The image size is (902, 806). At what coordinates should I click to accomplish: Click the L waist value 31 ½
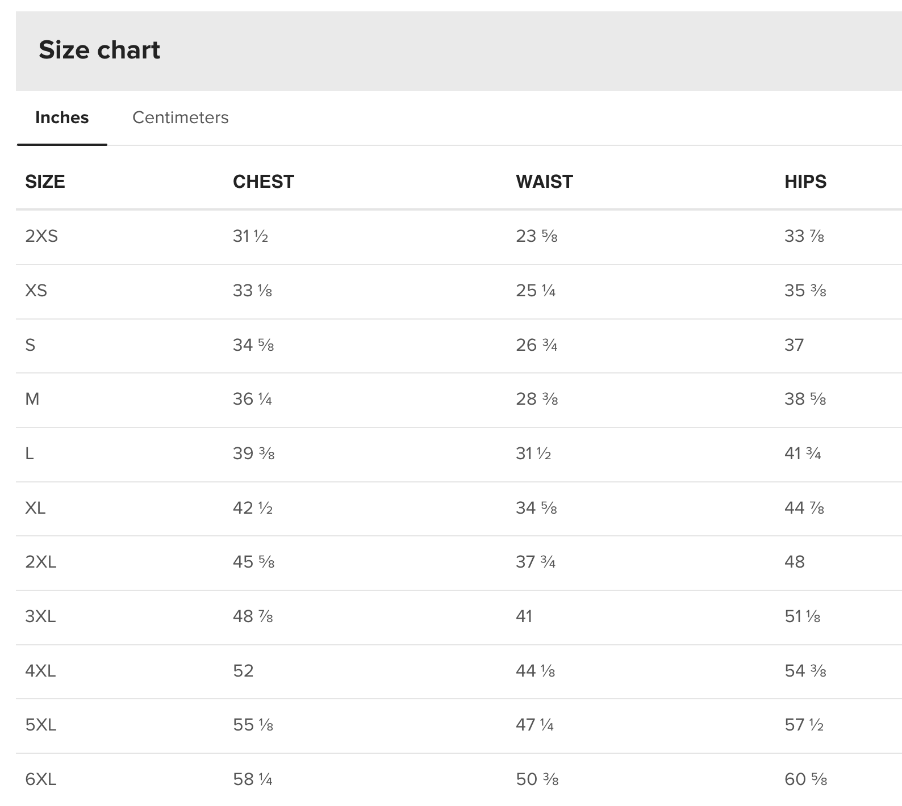click(x=533, y=454)
